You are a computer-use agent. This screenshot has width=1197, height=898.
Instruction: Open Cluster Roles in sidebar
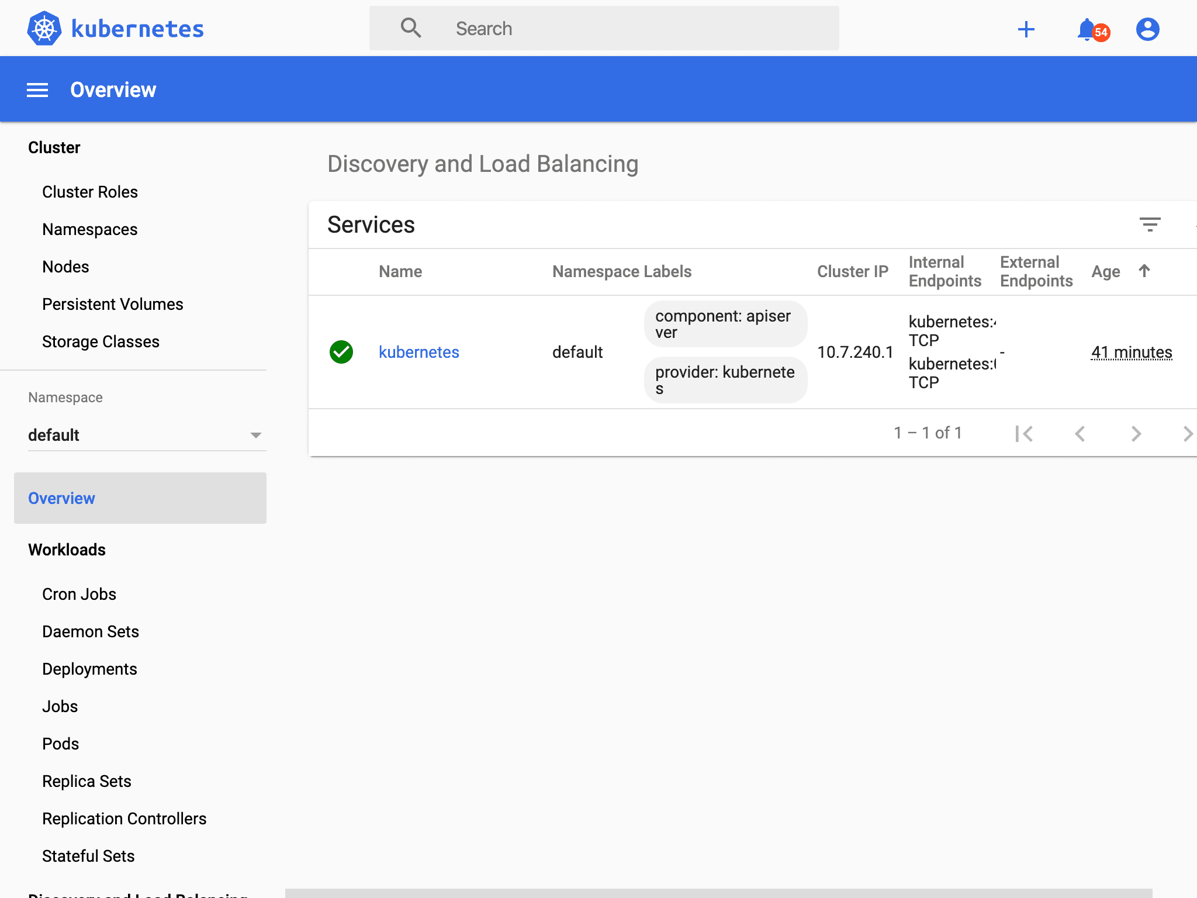pyautogui.click(x=90, y=192)
